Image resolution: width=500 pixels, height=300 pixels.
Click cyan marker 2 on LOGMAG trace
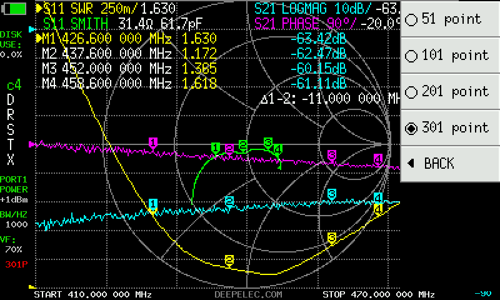pyautogui.click(x=229, y=201)
